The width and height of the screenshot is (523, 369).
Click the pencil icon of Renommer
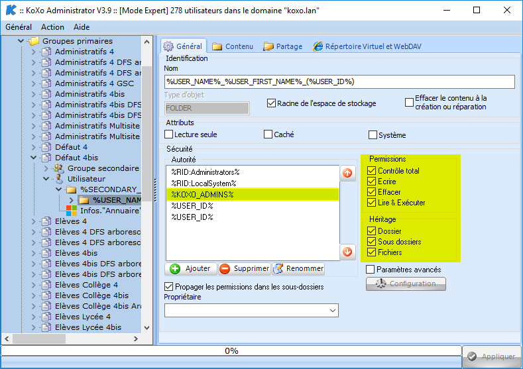pos(278,269)
